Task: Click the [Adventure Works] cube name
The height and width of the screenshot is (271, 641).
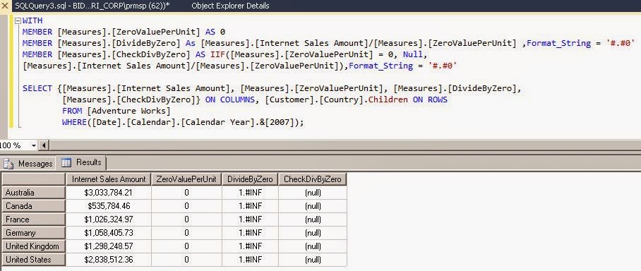Action: coord(128,111)
